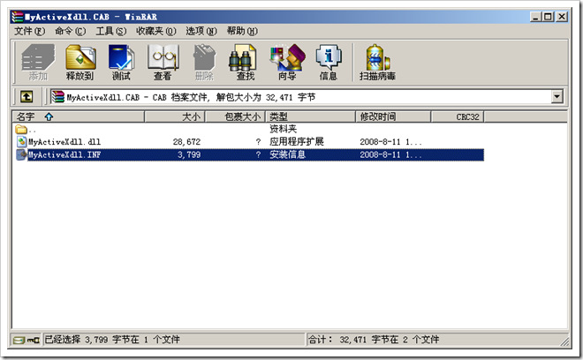
Task: Show archive 信息 (Info)
Action: 329,62
